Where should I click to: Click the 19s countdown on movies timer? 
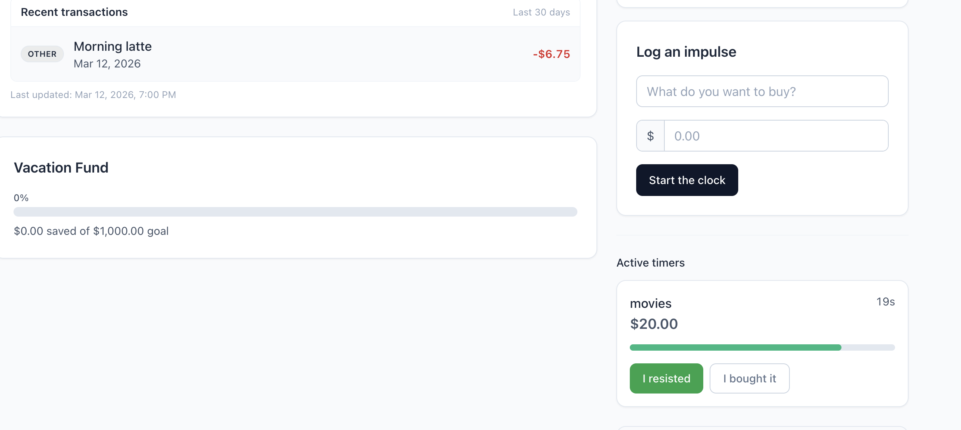click(x=886, y=302)
